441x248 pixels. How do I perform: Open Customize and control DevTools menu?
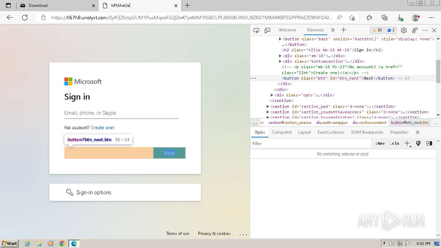(x=425, y=30)
